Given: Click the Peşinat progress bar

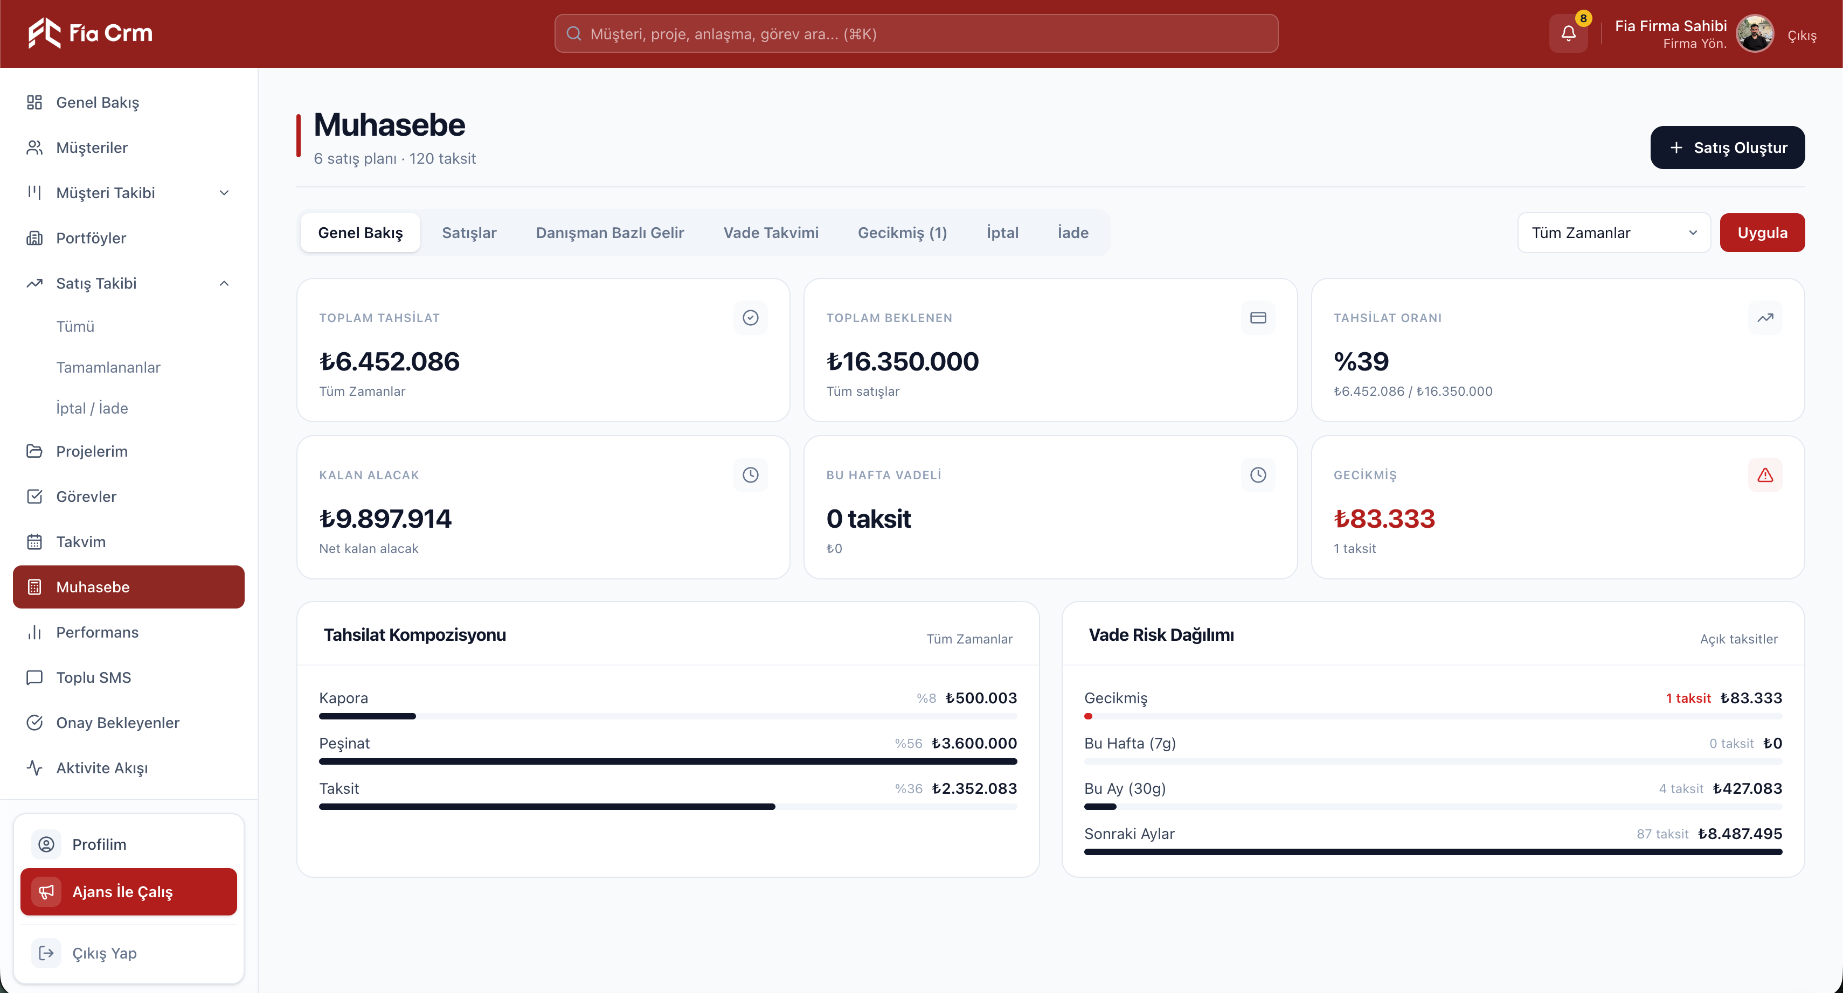Looking at the screenshot, I should pyautogui.click(x=668, y=761).
